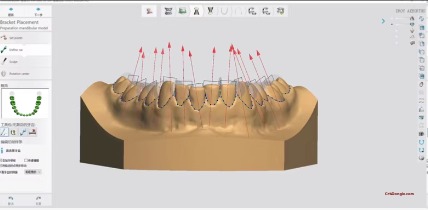This screenshot has width=428, height=210.
Task: Click the wave curves icon in right toolbar
Action: point(421,101)
